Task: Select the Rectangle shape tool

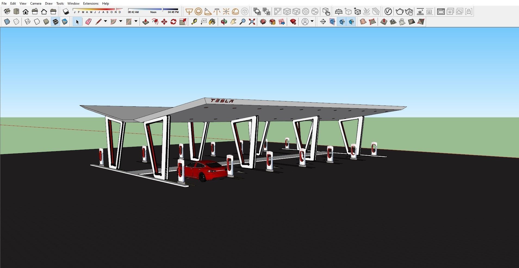Action: (x=129, y=22)
